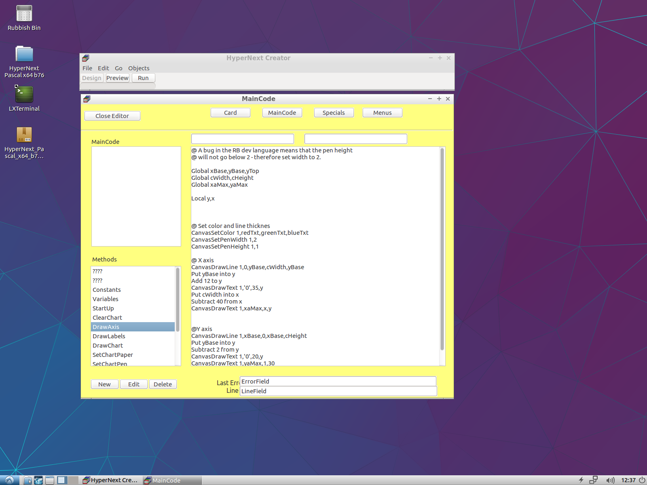Screen dimensions: 647x485
Task: Switch to Preview mode
Action: 117,78
